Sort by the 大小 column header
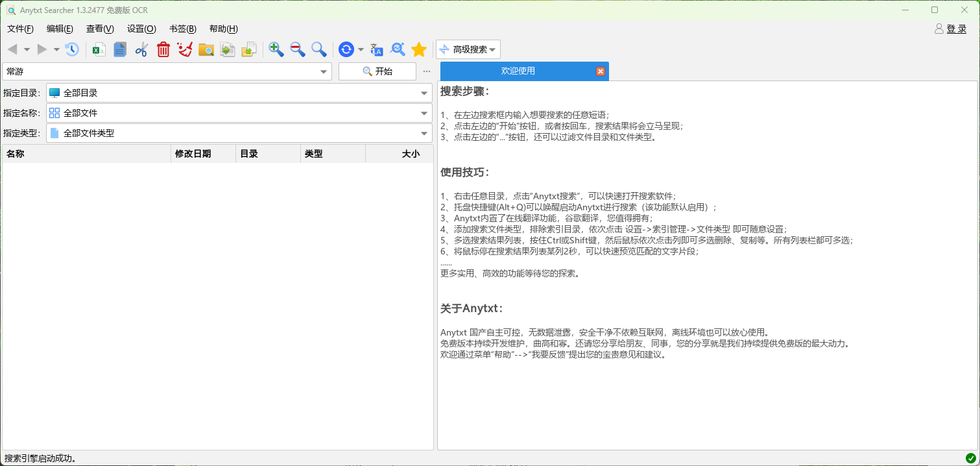 [x=400, y=154]
